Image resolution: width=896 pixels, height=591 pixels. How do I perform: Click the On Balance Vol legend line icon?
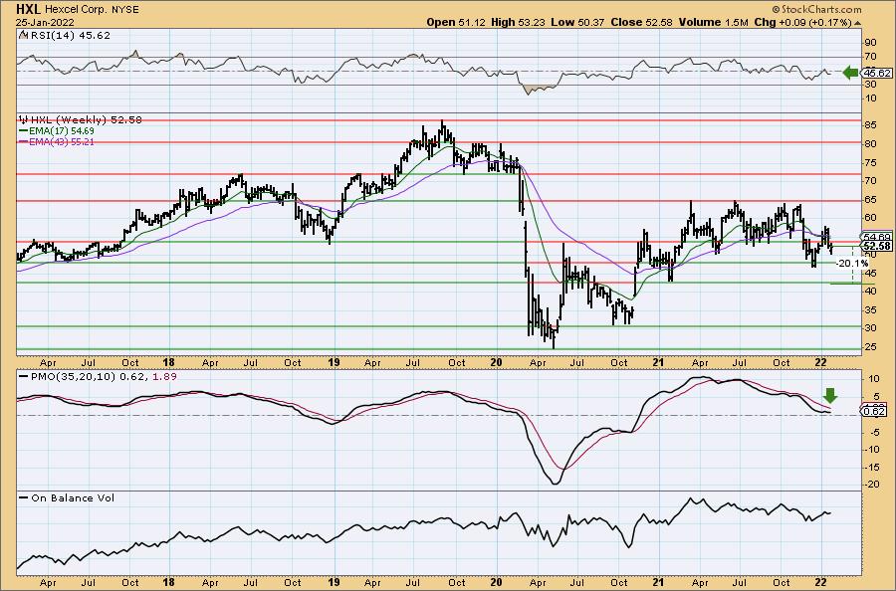[x=24, y=498]
